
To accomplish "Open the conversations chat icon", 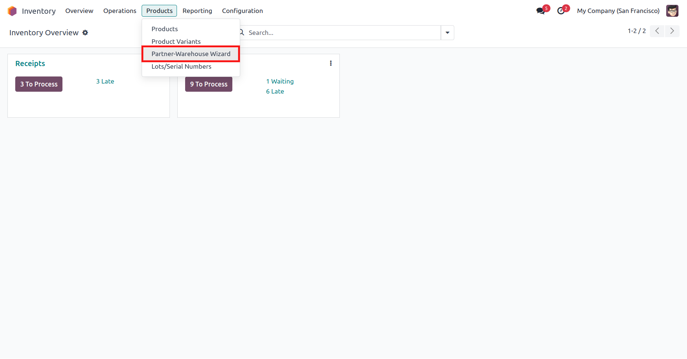I will (x=541, y=11).
